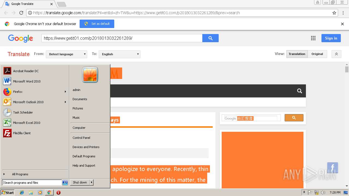
Task: Bookmark this page with star icon
Action: click(334, 13)
